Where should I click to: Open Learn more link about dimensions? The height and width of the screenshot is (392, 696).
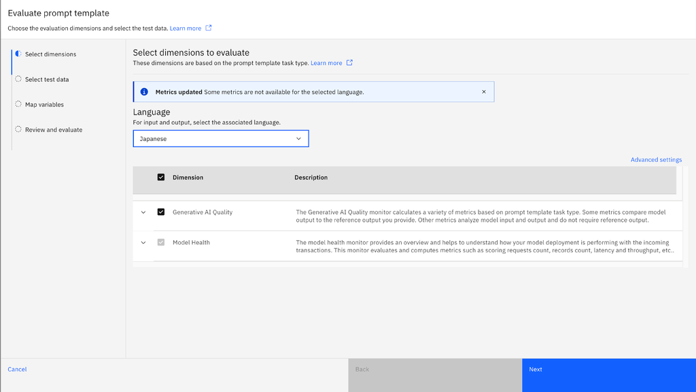point(326,63)
